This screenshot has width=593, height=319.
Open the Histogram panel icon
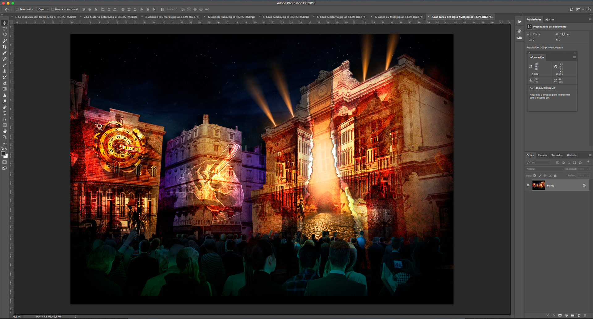pyautogui.click(x=520, y=38)
